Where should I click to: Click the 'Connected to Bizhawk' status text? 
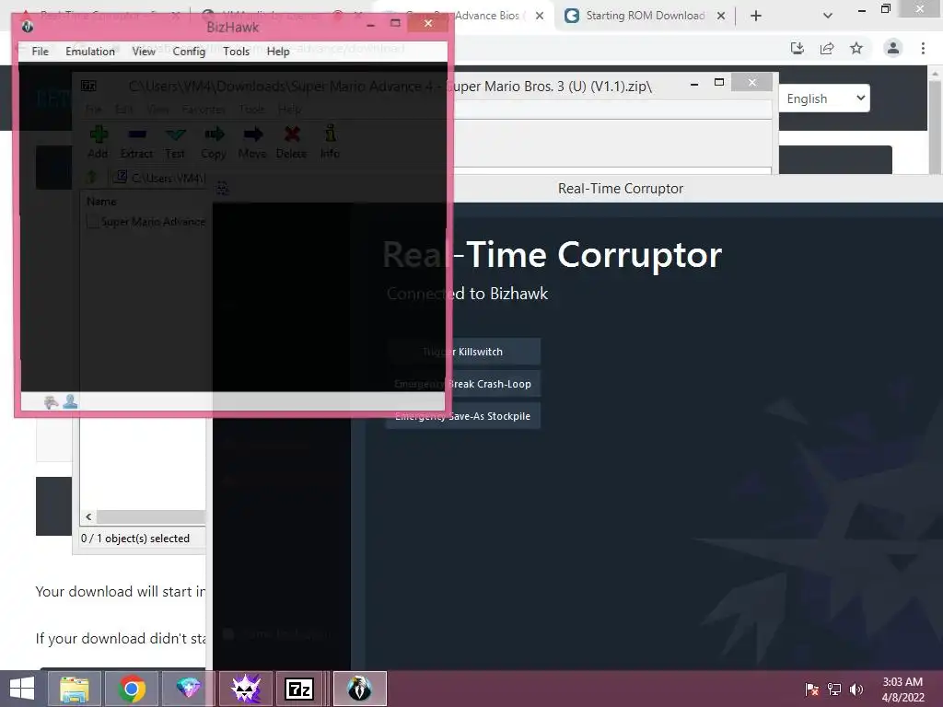pos(467,294)
